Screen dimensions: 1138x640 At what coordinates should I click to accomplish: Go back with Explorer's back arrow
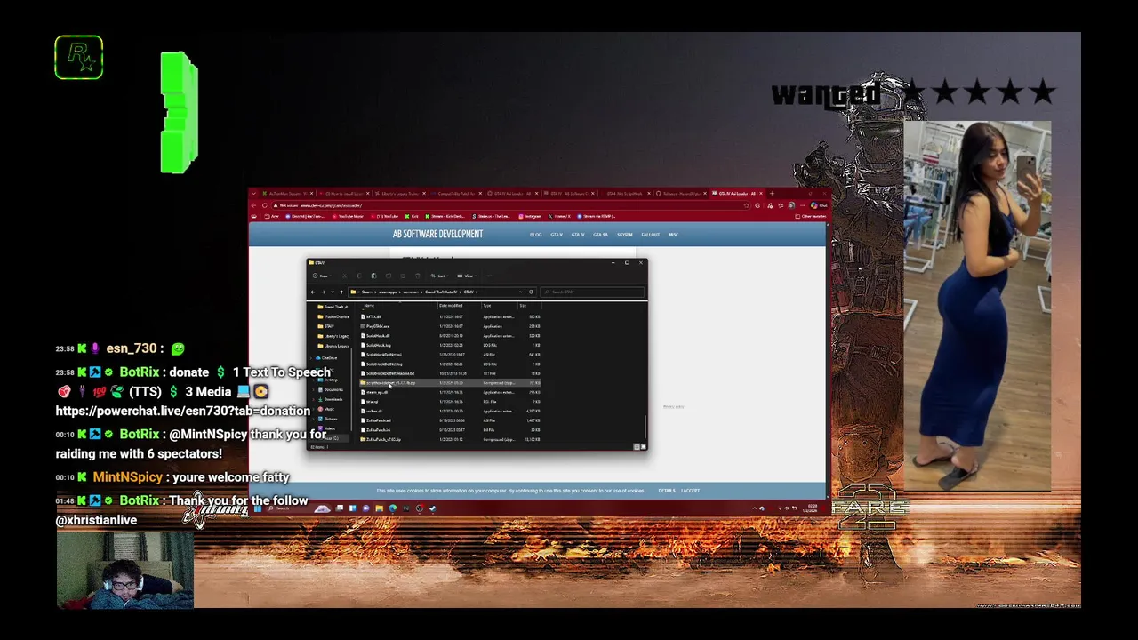[313, 292]
